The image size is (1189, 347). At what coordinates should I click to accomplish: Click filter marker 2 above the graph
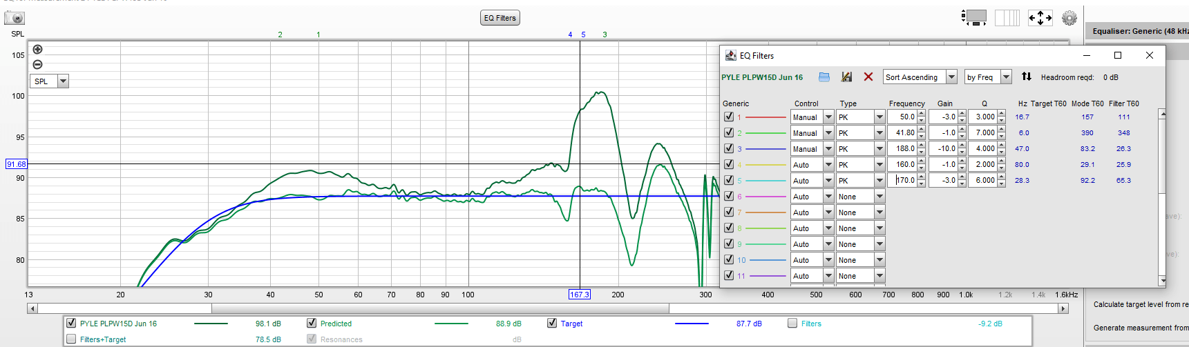pyautogui.click(x=280, y=34)
